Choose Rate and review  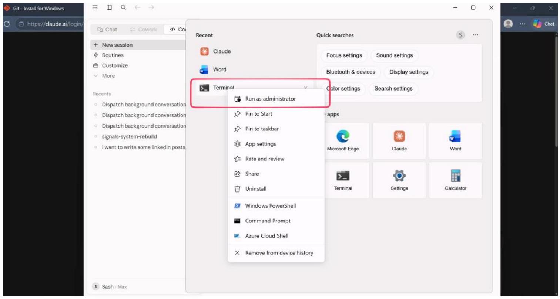276,159
